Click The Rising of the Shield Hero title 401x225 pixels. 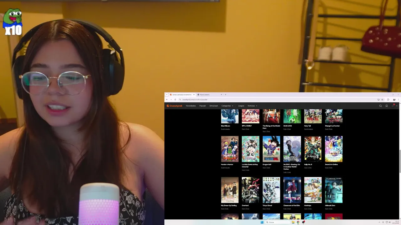coord(271,127)
